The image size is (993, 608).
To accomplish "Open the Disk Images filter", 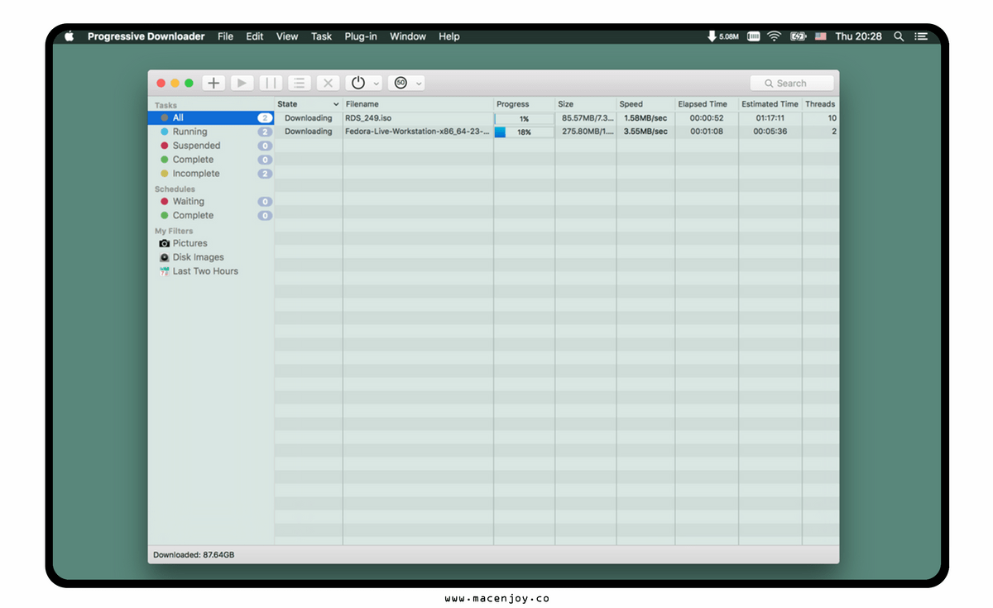I will pos(210,257).
